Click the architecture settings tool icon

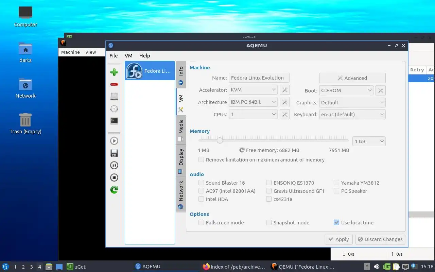[x=285, y=102]
